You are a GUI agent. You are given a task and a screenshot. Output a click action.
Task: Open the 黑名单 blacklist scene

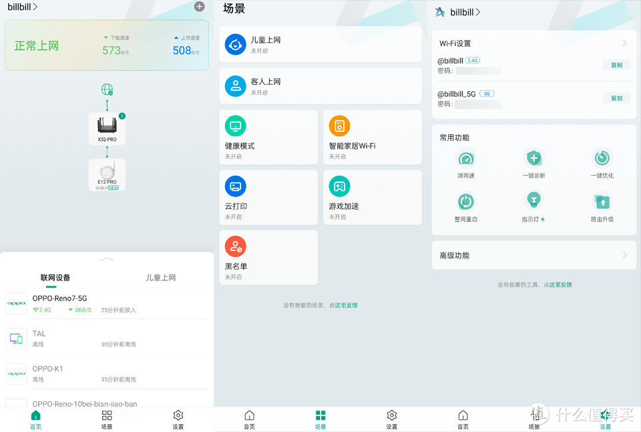point(268,257)
